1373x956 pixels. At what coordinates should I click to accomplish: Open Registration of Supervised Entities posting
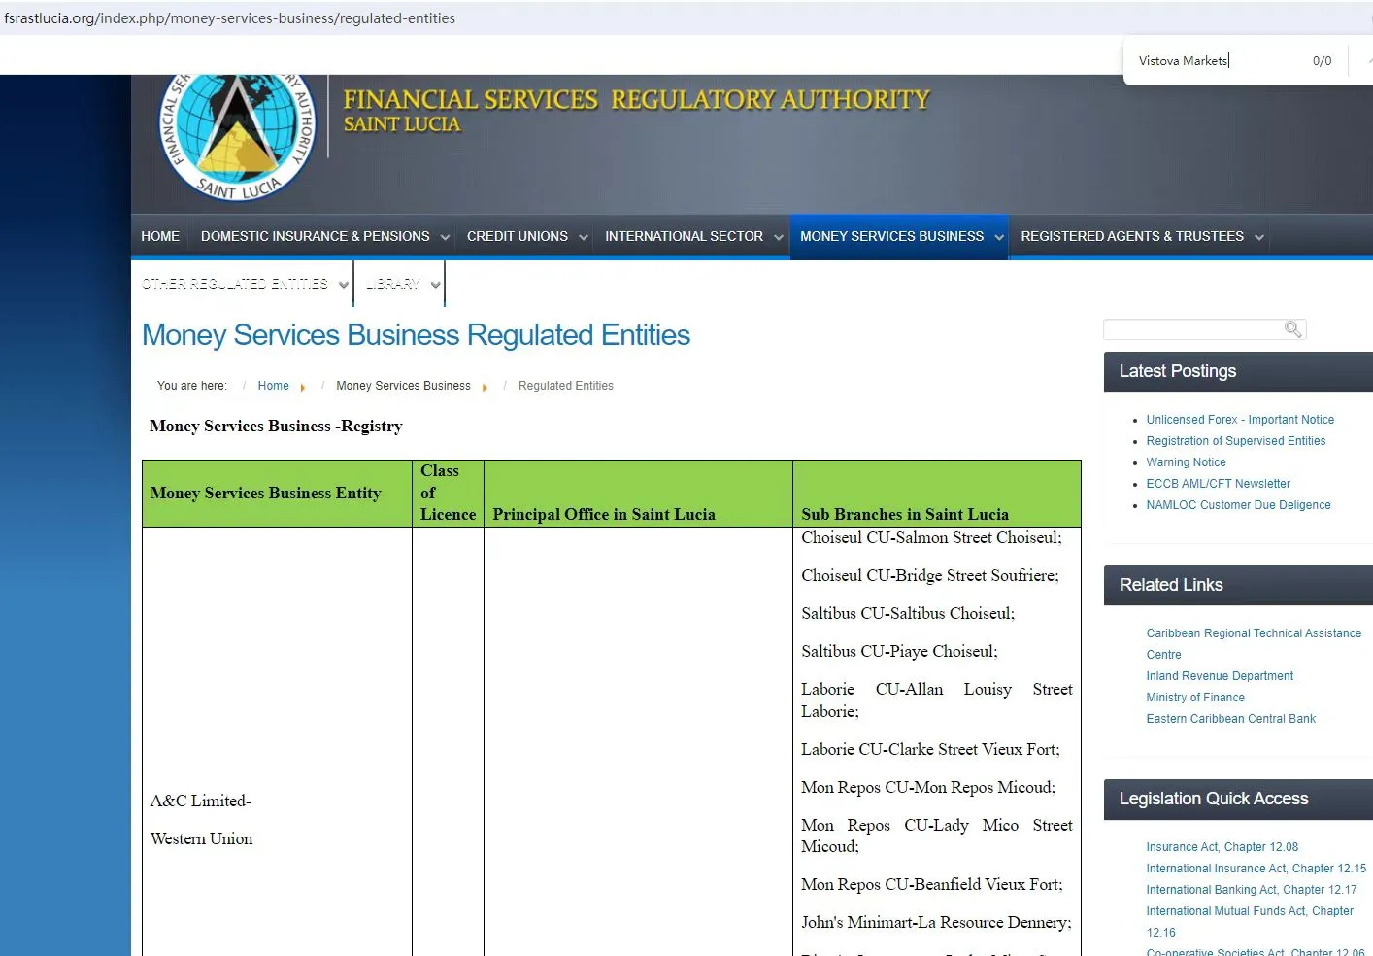coord(1236,441)
